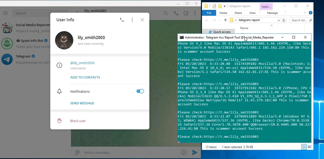Click the properties checkmark icon in Explorer title bar
Screen dimensions: 324x159
(214, 6)
